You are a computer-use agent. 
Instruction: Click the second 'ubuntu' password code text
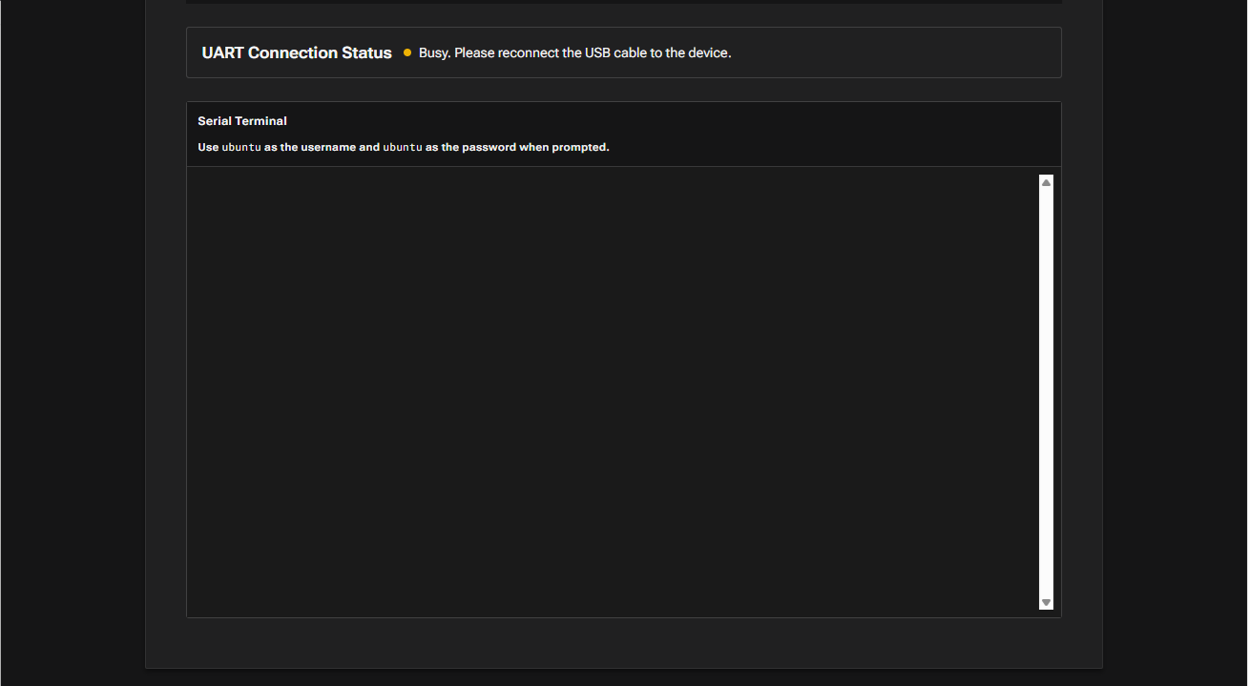point(403,148)
